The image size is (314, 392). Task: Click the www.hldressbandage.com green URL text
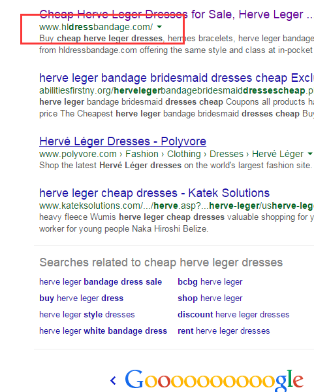tap(96, 27)
